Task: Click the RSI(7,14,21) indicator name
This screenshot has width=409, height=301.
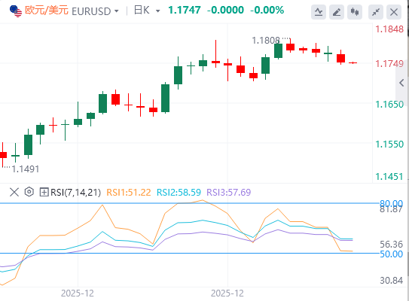Action: [x=75, y=193]
